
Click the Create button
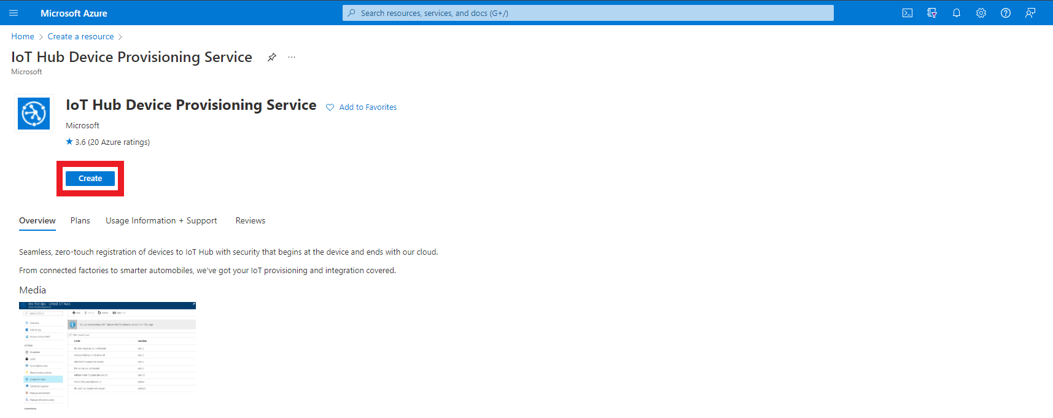(x=90, y=179)
